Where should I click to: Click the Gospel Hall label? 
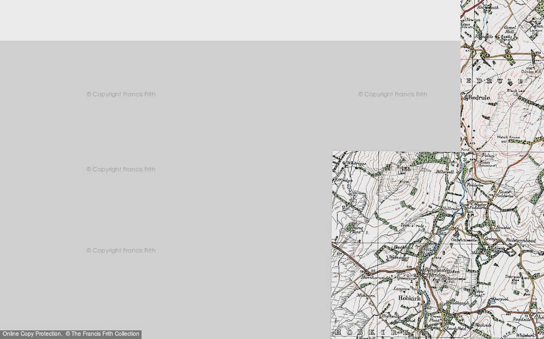click(x=510, y=29)
